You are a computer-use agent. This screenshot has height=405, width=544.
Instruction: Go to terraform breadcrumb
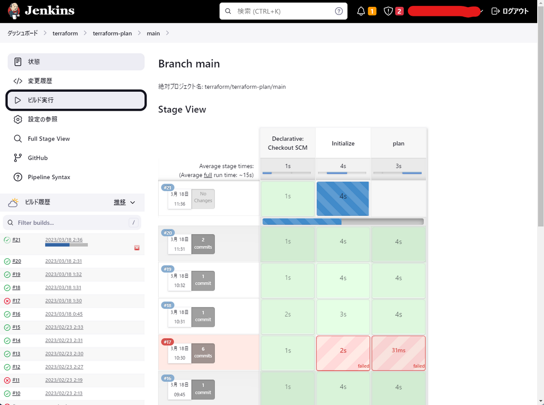(x=65, y=33)
